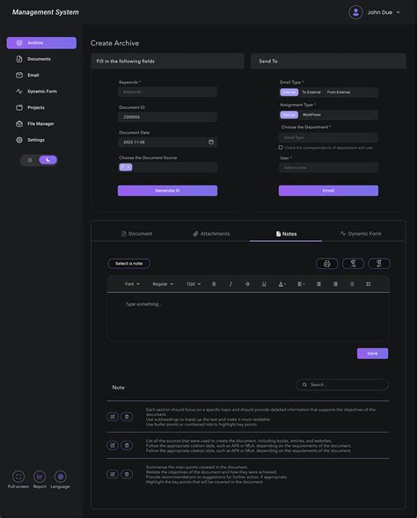Screen dimensions: 417x518
Task: Open Dynamic Form in the sidebar
Action: pyautogui.click(x=36, y=91)
